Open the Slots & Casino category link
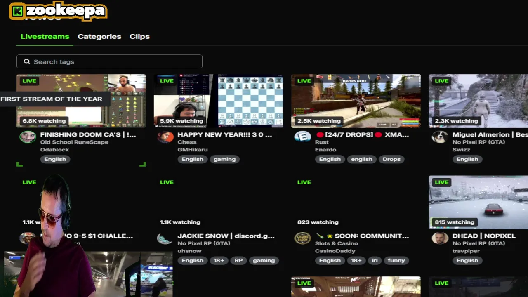 point(337,243)
